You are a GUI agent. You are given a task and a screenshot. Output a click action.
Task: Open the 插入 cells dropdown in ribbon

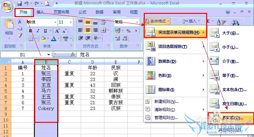pyautogui.click(x=191, y=21)
